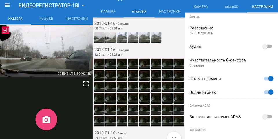Switch to microSD tab in middle screen
Viewport: 278px width, 139px height.
point(139,12)
